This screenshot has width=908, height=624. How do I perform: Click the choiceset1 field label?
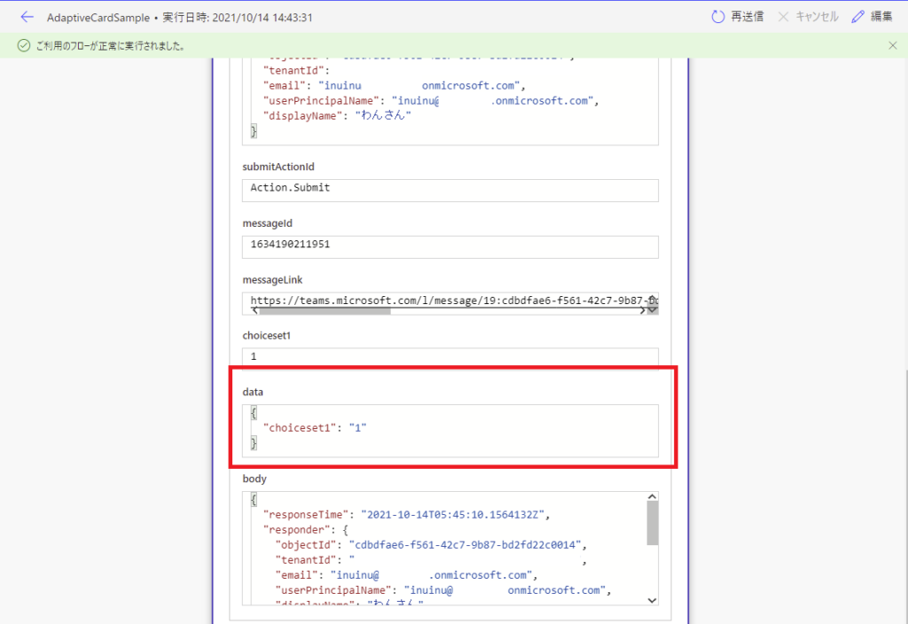tap(266, 335)
